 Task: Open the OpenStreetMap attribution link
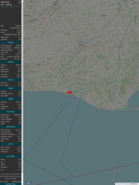(123, 184)
